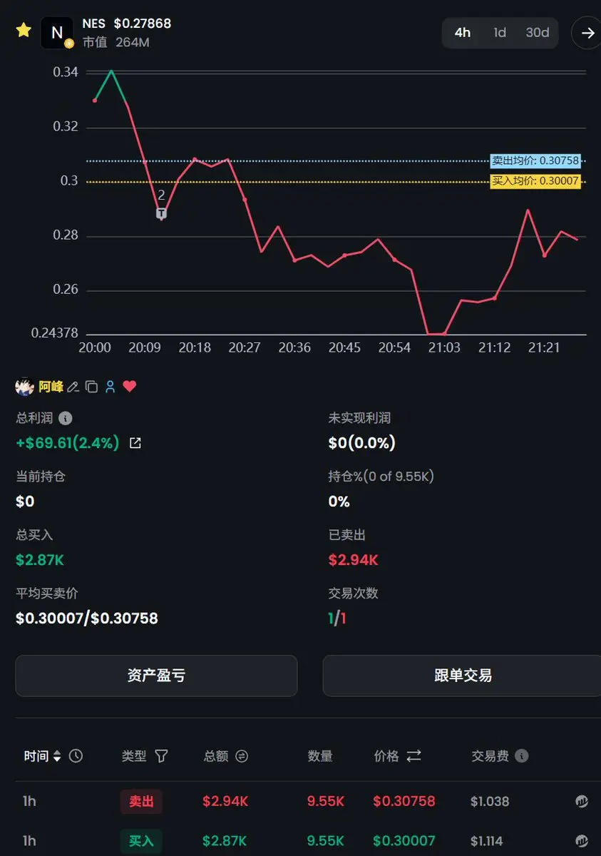Click the 数量 column header
Screen dimensions: 601x856
(320, 756)
